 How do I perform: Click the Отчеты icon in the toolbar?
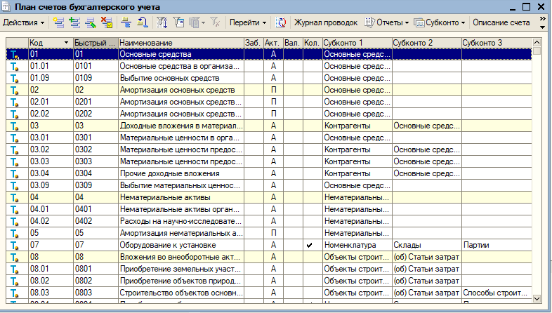coord(369,22)
